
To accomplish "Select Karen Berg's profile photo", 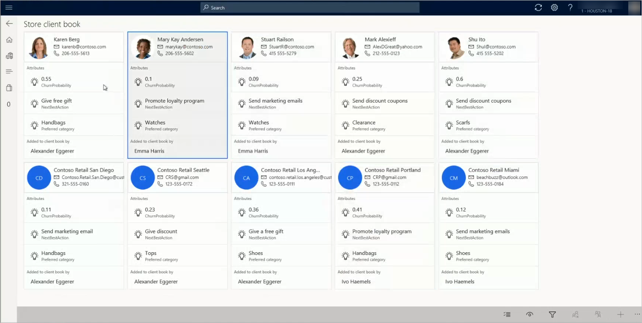I will [x=39, y=47].
